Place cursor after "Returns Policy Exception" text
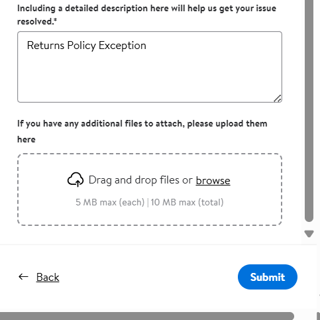 [x=146, y=46]
